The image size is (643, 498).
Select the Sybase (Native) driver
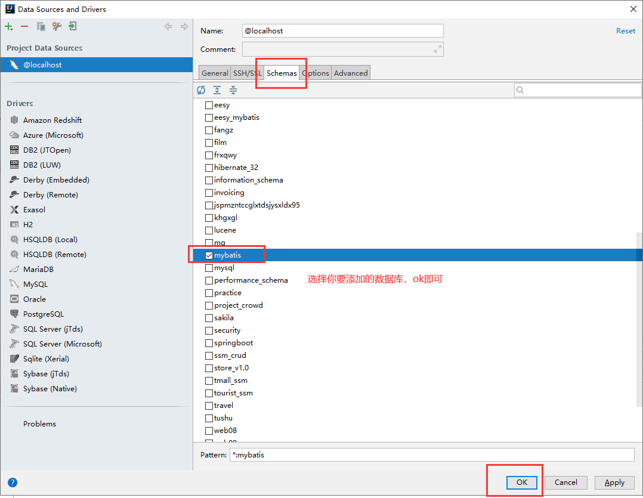click(50, 389)
